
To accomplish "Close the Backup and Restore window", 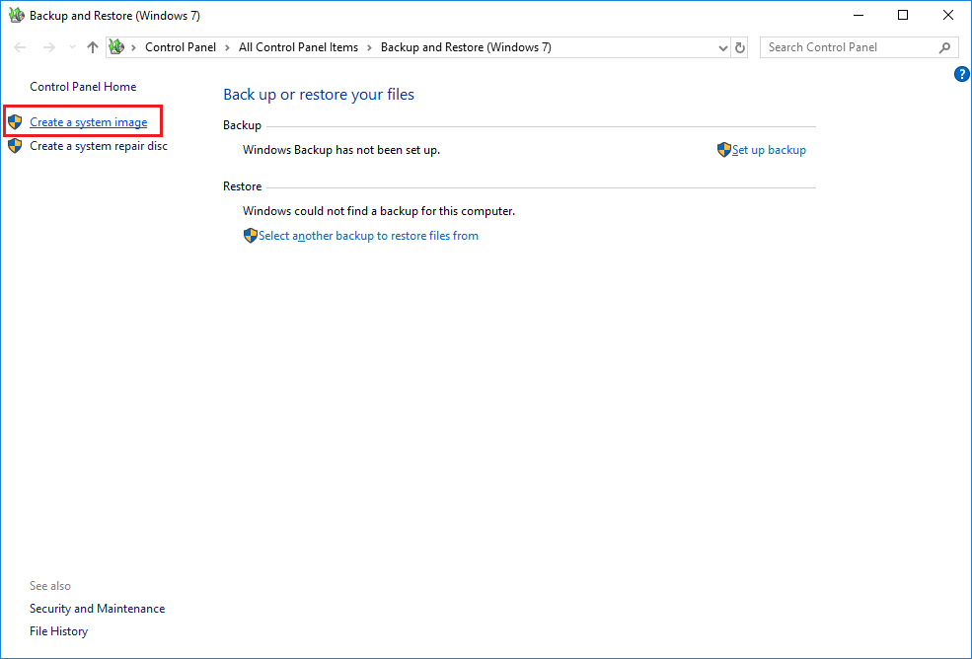I will click(x=948, y=15).
